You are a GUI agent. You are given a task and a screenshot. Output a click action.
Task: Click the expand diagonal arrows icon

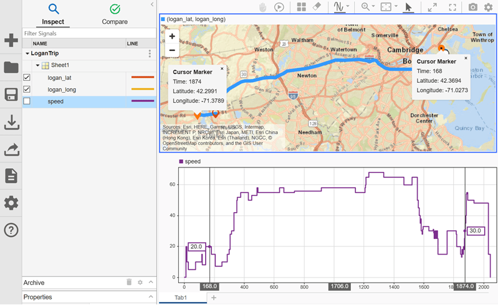[x=433, y=7]
